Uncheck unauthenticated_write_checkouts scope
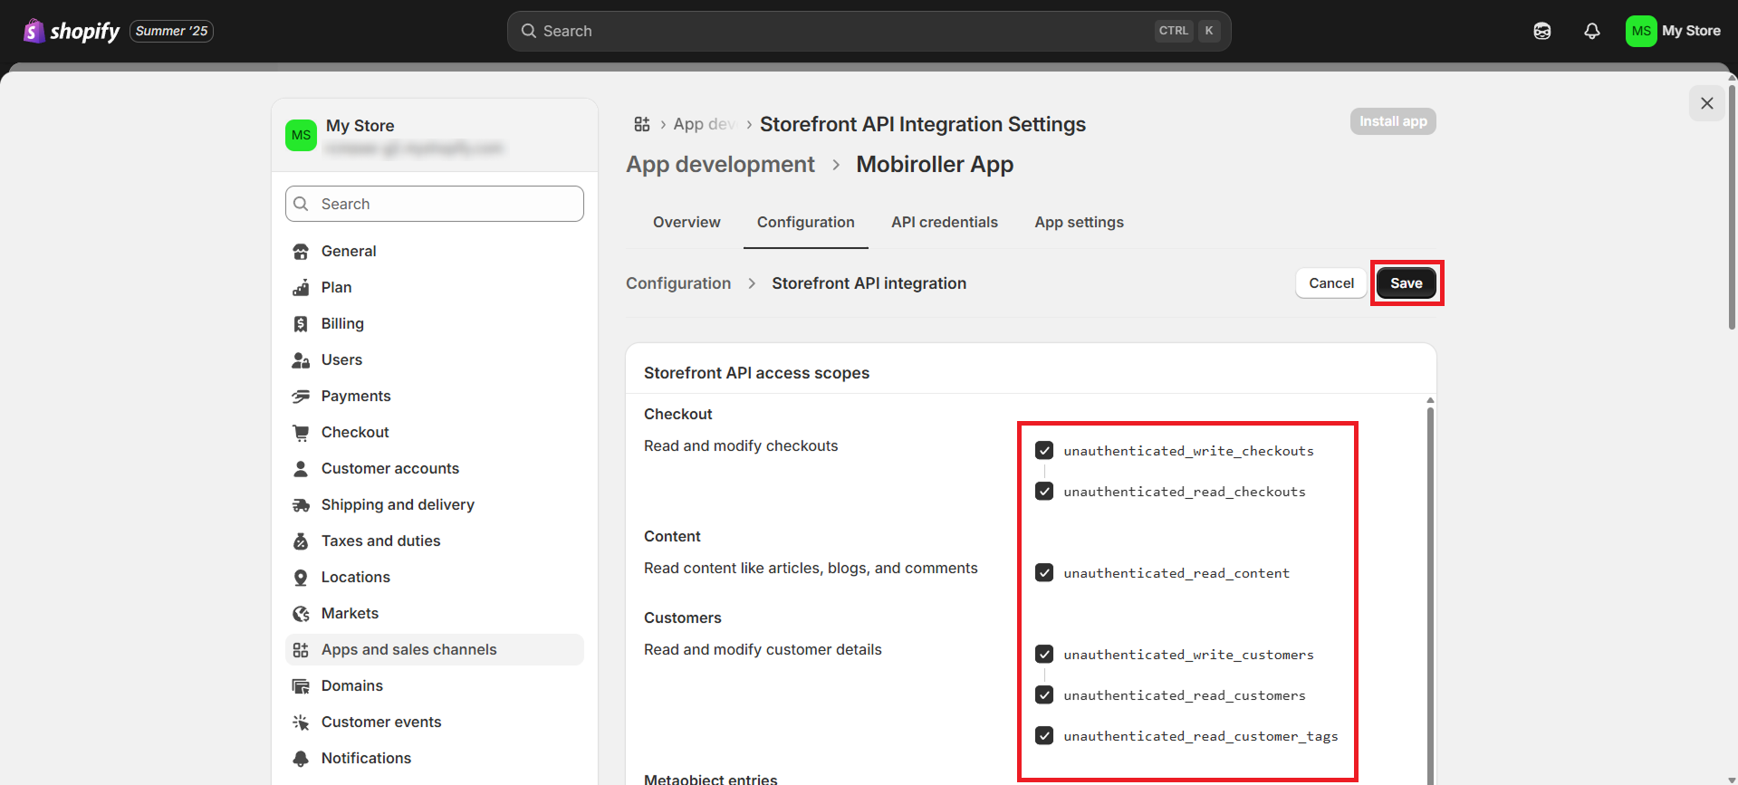The height and width of the screenshot is (785, 1738). pos(1044,450)
